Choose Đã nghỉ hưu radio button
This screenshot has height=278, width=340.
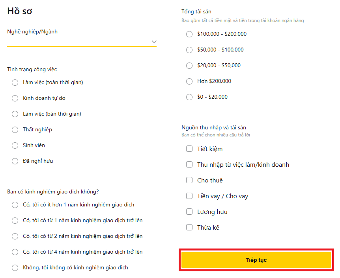click(15, 161)
